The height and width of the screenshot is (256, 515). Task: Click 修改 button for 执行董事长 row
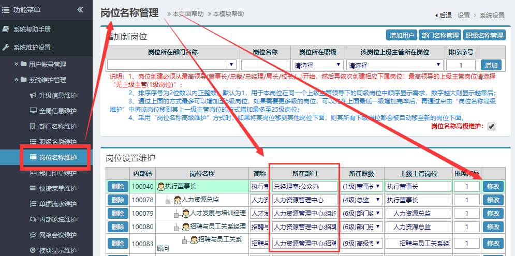coord(493,186)
